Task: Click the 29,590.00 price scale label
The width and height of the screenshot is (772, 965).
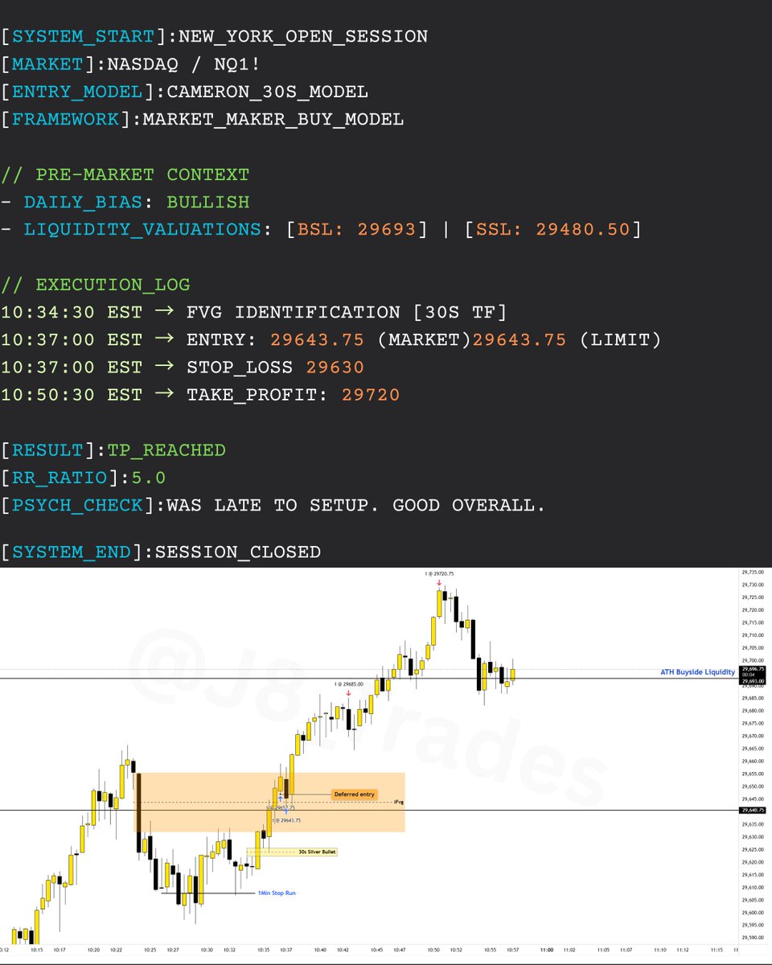Action: 753,937
